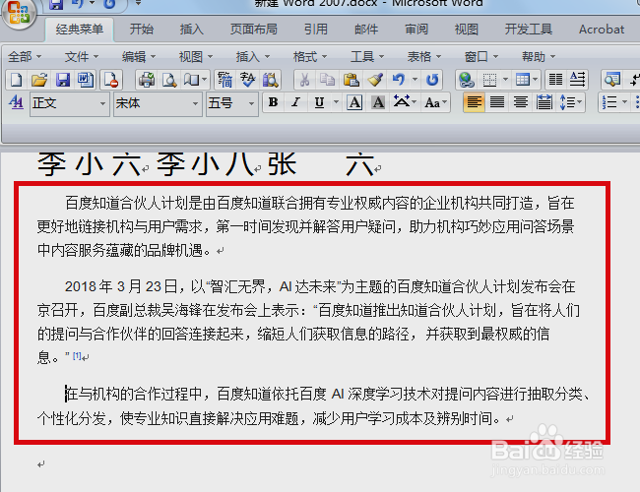Image resolution: width=640 pixels, height=492 pixels.
Task: Open line spacing dropdown
Action: pos(570,102)
